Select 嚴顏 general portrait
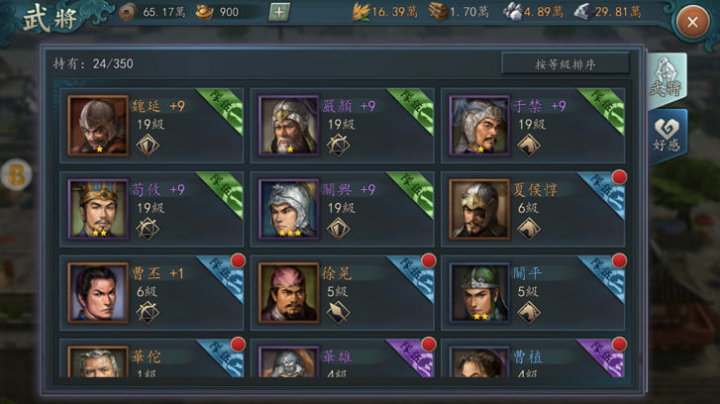 288,126
